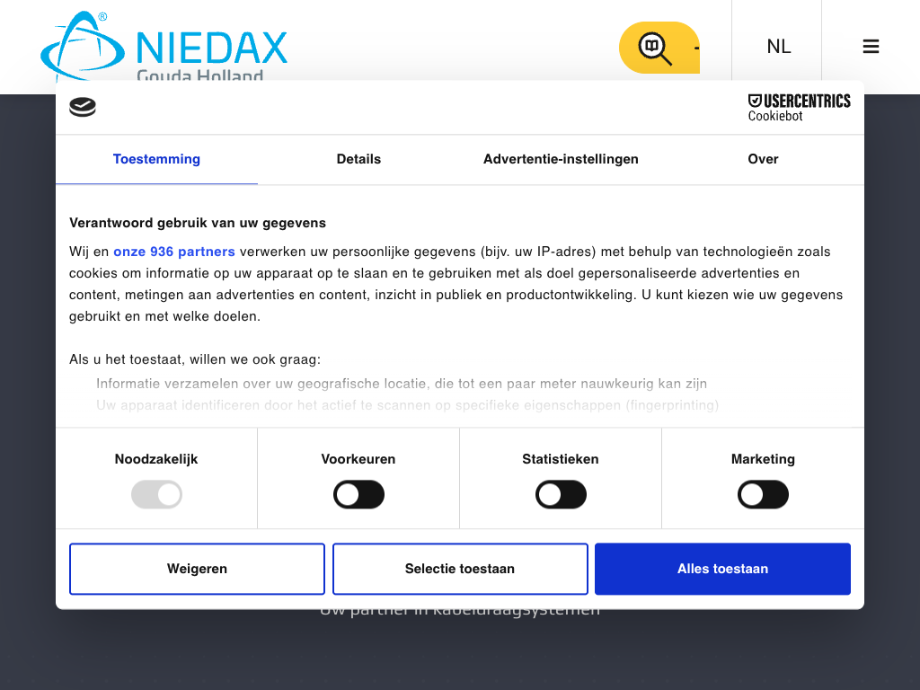Viewport: 920px width, 690px height.
Task: Open the 'onze 936 partners' link
Action: (174, 252)
